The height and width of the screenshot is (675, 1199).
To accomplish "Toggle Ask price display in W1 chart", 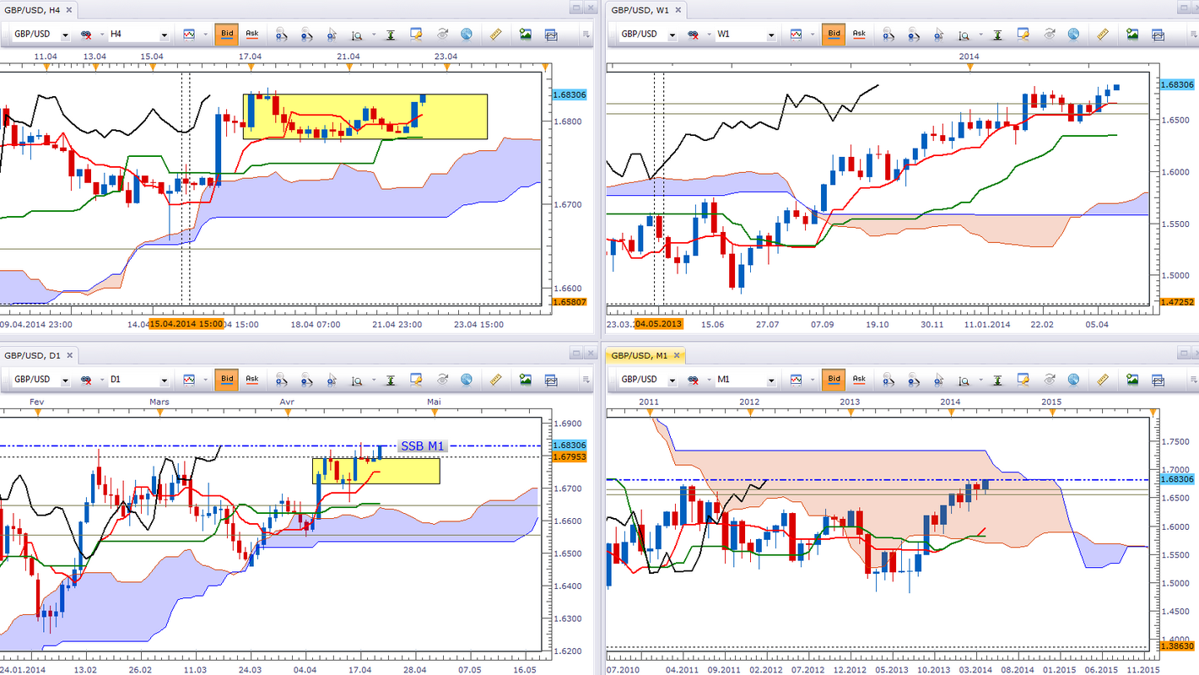I will tap(859, 35).
